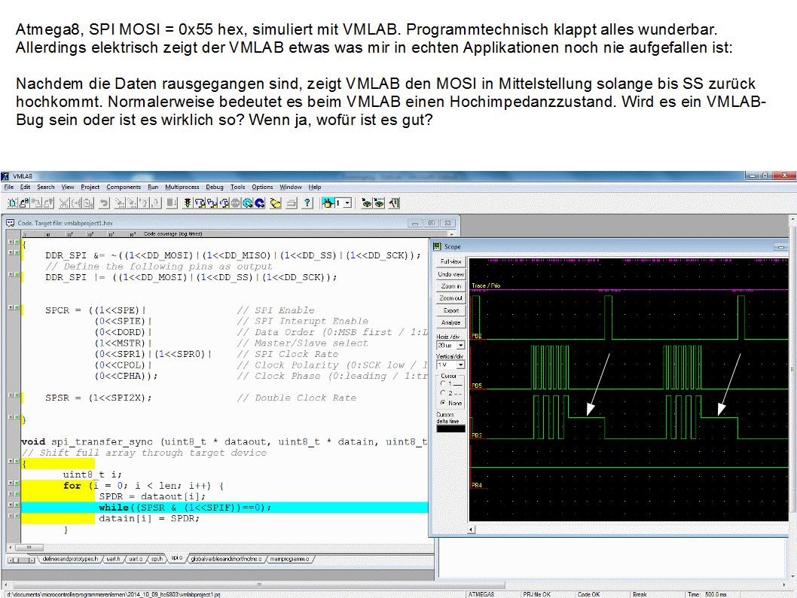Open the Horiz/div dropdown in Scope
This screenshot has width=797, height=598.
[460, 346]
